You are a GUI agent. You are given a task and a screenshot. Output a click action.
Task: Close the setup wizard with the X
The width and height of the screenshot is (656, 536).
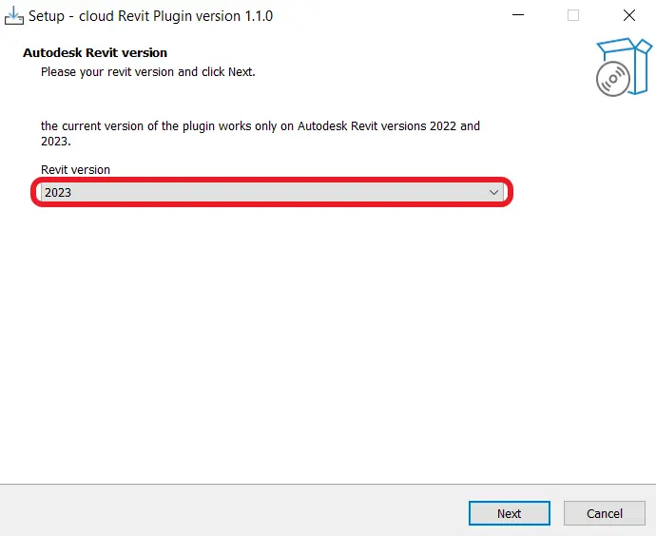[628, 15]
